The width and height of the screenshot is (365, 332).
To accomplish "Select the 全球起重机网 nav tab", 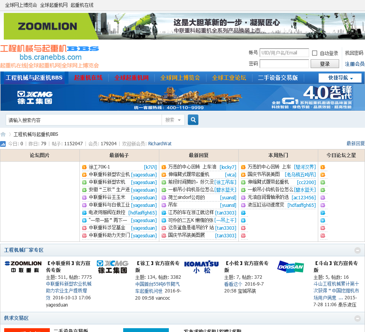I will pyautogui.click(x=131, y=78).
